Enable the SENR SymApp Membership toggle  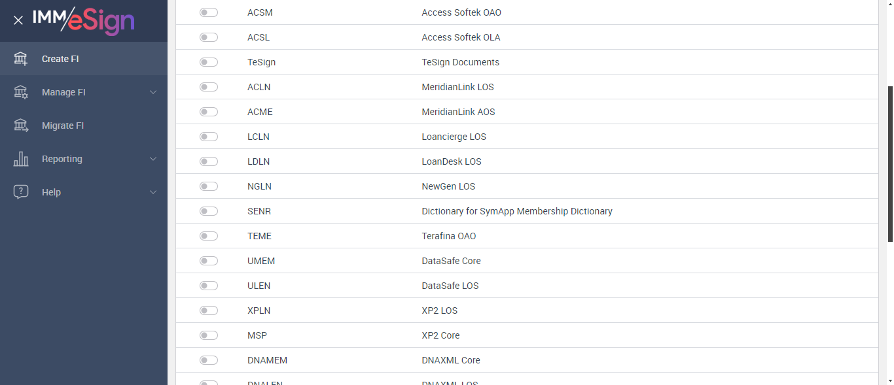pos(209,211)
